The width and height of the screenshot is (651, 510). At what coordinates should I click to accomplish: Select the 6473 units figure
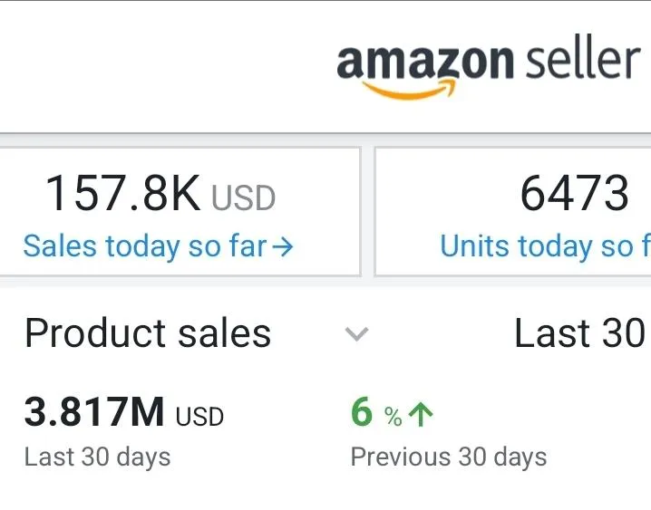pos(574,194)
